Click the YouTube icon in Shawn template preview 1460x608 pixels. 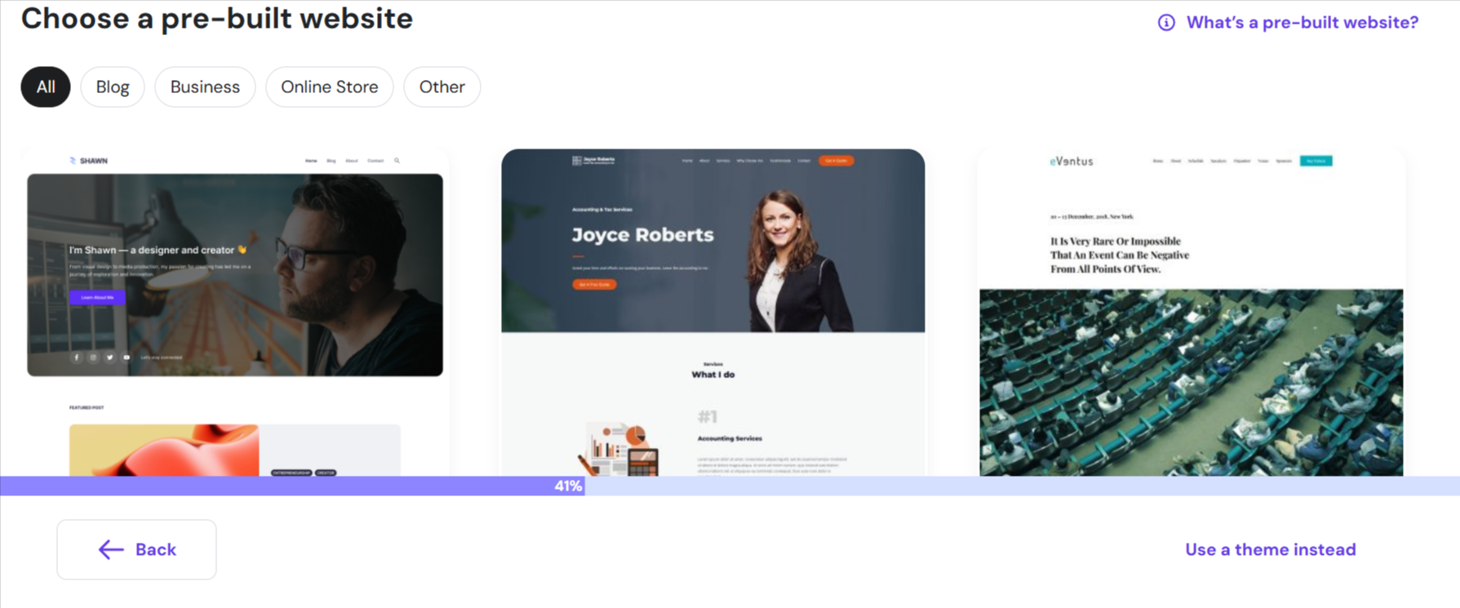tap(126, 357)
